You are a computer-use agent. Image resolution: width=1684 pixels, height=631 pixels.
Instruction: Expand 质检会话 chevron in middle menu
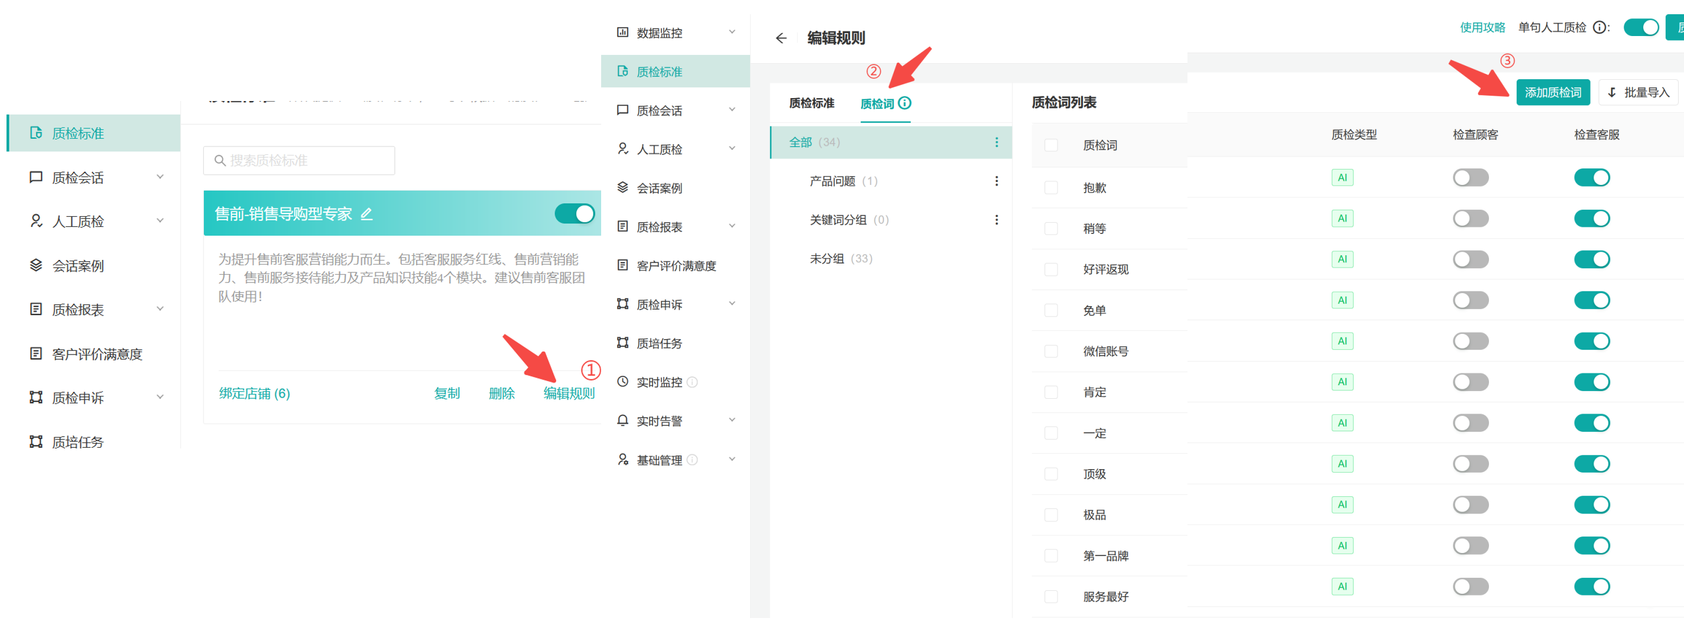point(732,109)
